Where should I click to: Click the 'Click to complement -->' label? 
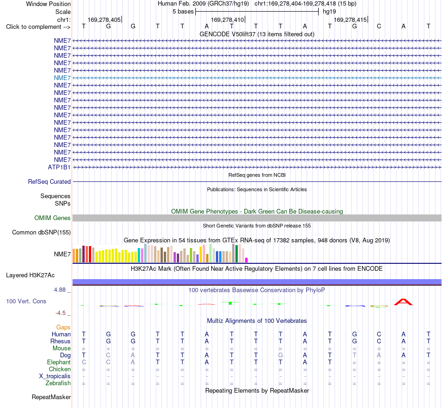tap(38, 27)
